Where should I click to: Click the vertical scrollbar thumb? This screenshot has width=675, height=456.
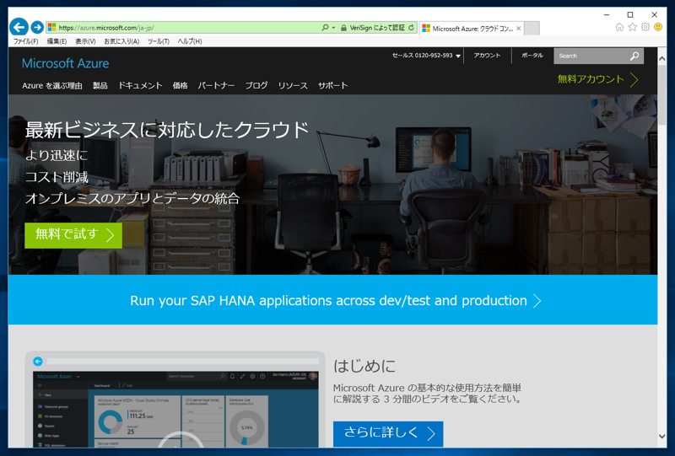coord(662,94)
